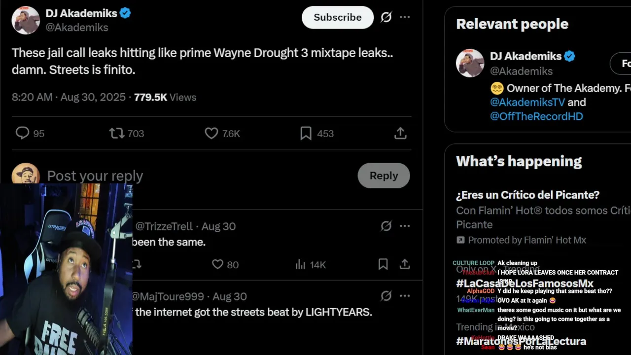Open the @OffTheRecordHD link

click(536, 116)
